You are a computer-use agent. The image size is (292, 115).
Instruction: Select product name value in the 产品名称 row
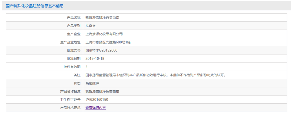coord(102,18)
